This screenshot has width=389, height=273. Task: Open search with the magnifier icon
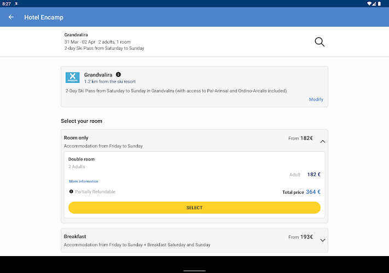pos(320,41)
